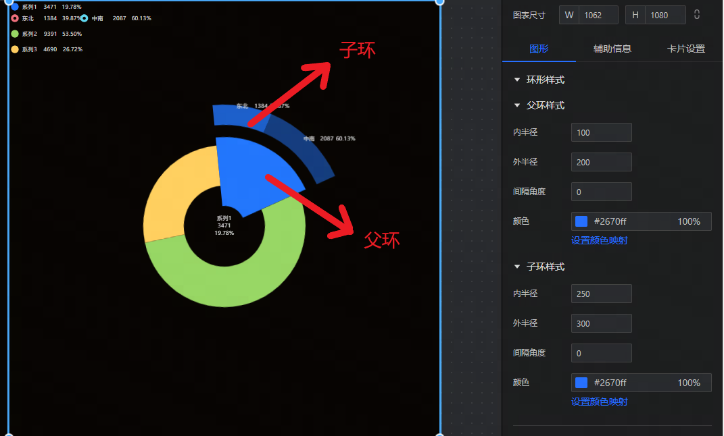Select the 图形 tab
The height and width of the screenshot is (436, 724).
538,49
